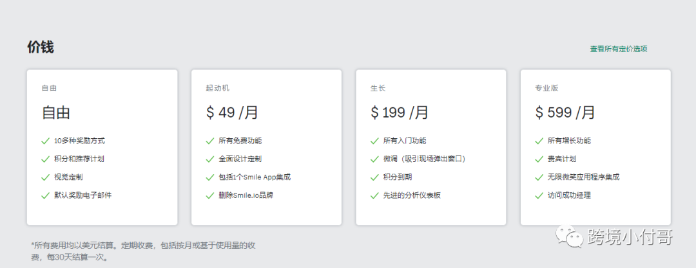The height and width of the screenshot is (268, 696).
Task: Click checkmark beside 无限微笑应用程序集成
Action: 539,177
